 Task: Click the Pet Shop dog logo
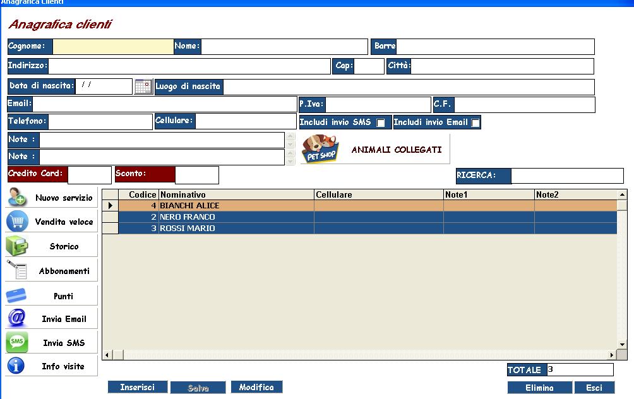[x=320, y=149]
